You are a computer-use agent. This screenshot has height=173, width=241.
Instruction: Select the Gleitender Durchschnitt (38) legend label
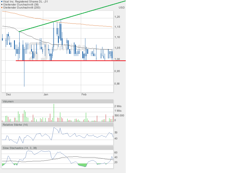(21, 5)
